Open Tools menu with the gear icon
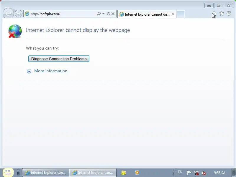Image resolution: width=236 pixels, height=177 pixels. 229,13
